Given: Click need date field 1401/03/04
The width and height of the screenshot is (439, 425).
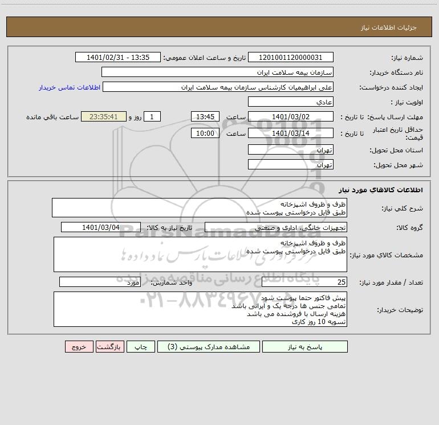Looking at the screenshot, I should pyautogui.click(x=101, y=228).
